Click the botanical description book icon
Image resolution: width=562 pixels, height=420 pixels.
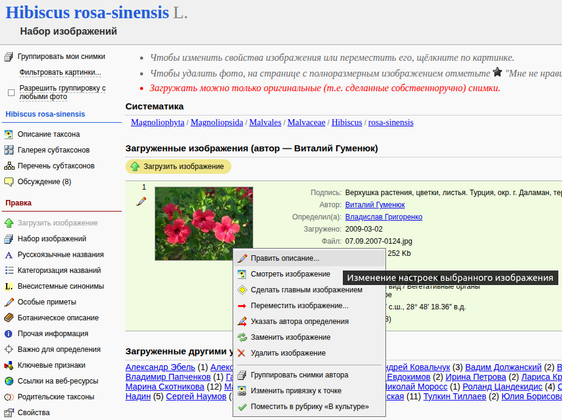click(9, 318)
